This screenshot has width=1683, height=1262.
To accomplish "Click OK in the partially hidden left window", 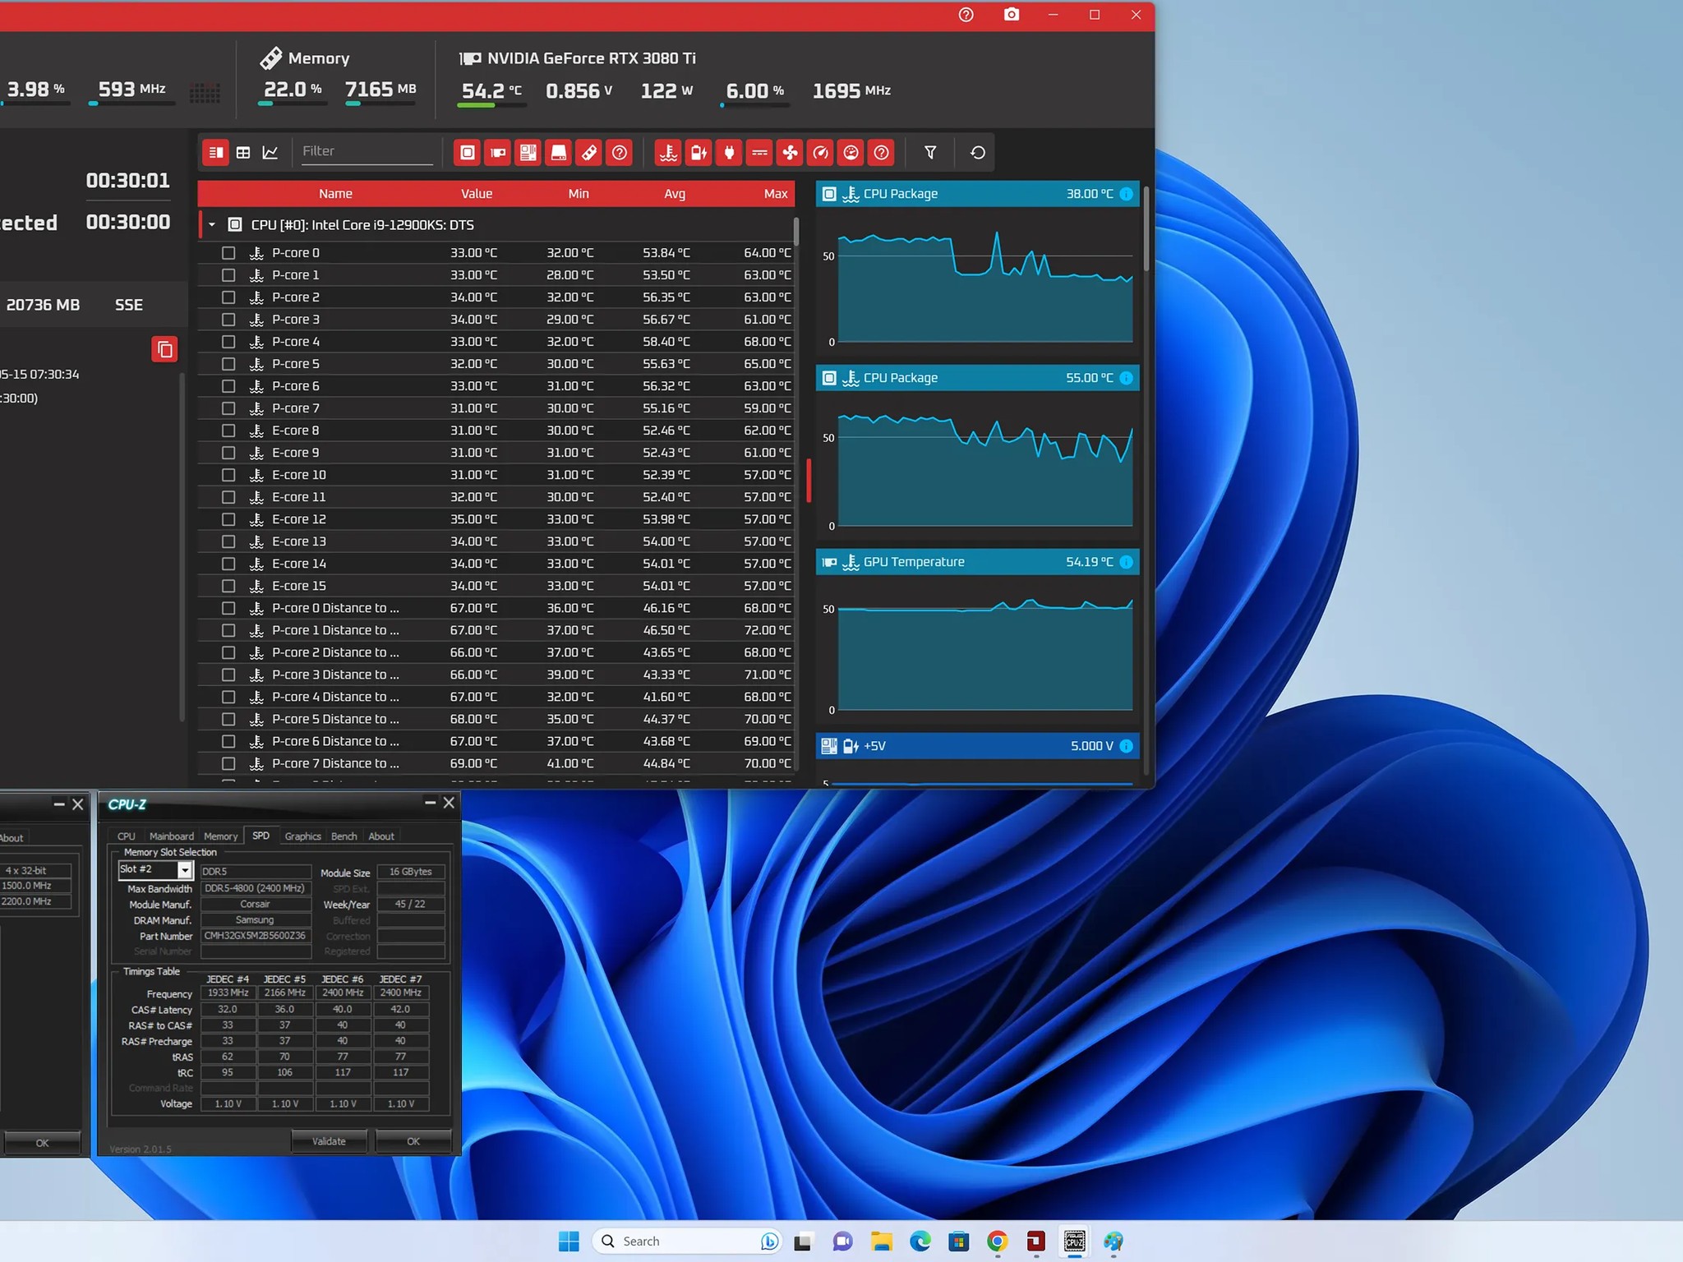I will coord(43,1143).
